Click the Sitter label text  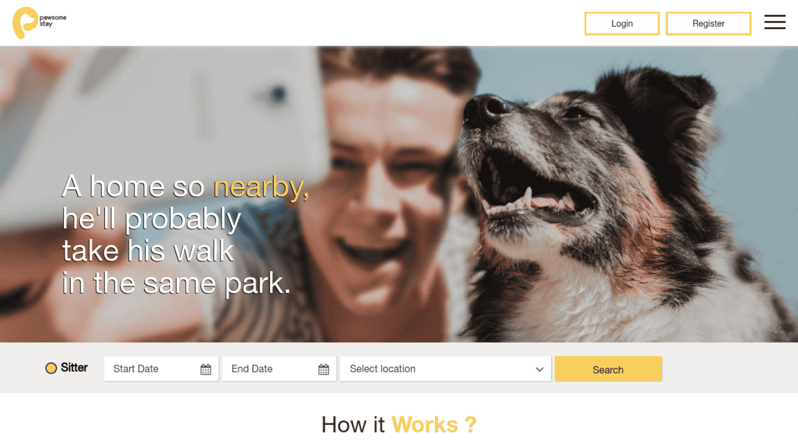[74, 368]
